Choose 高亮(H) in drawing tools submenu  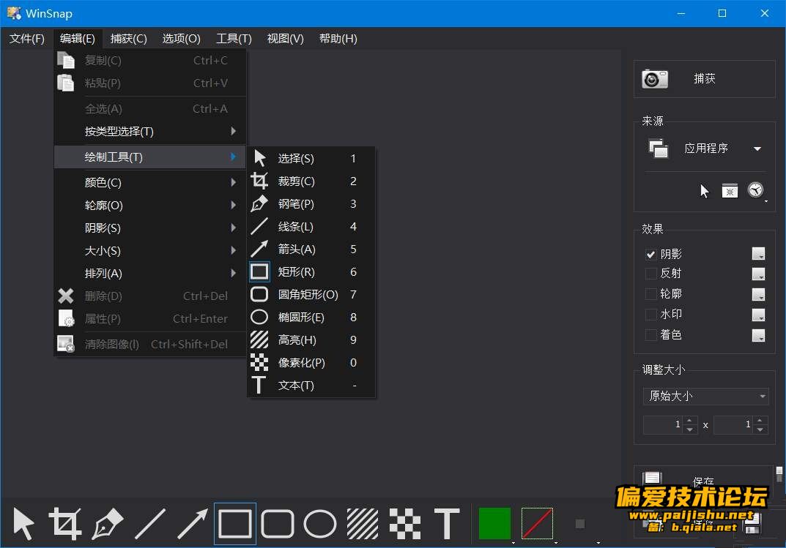311,339
